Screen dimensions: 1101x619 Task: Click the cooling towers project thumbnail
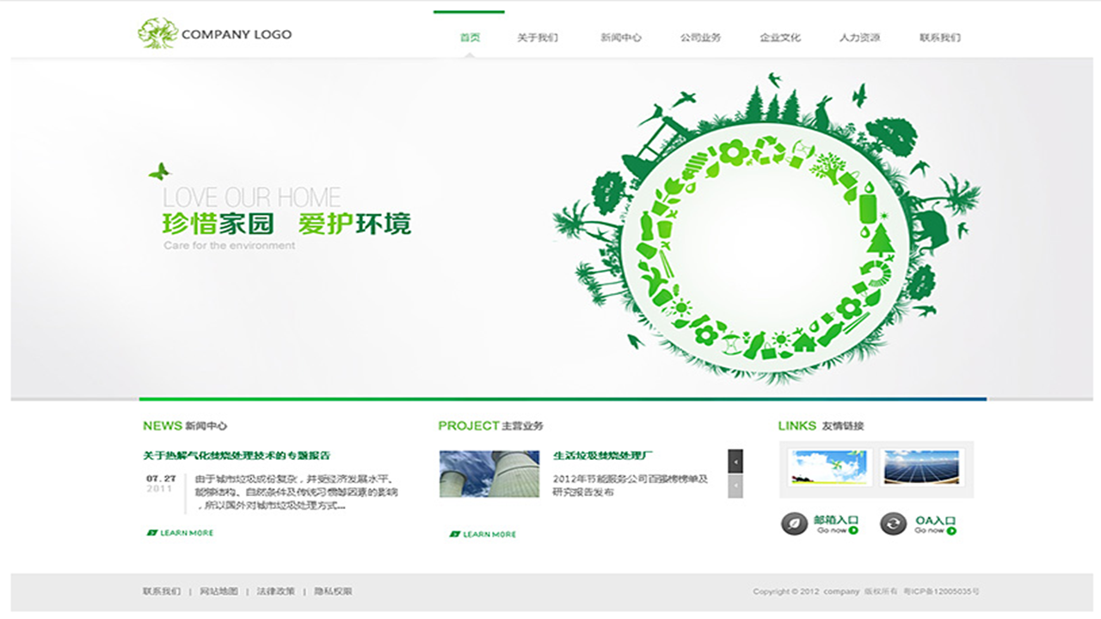tap(489, 474)
